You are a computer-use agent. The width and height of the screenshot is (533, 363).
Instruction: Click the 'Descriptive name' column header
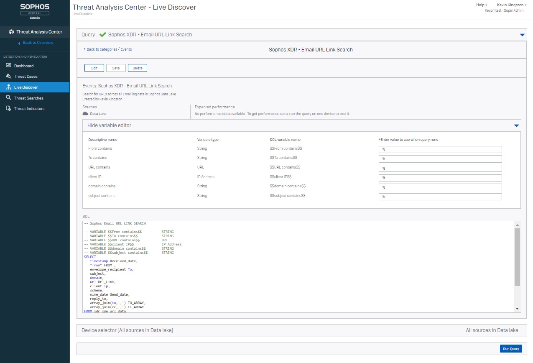(x=103, y=140)
